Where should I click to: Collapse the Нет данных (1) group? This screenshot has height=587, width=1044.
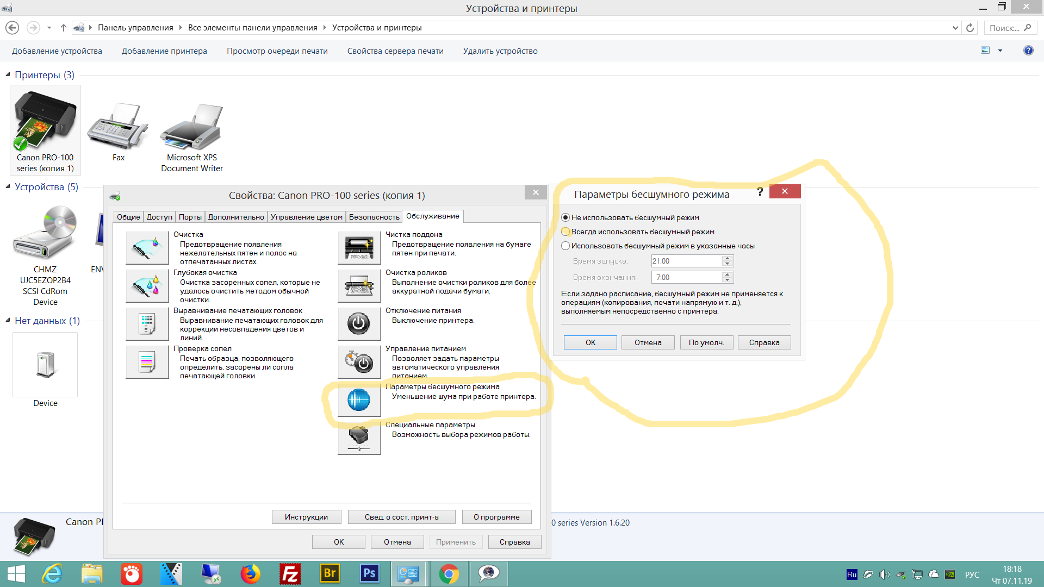[x=8, y=320]
